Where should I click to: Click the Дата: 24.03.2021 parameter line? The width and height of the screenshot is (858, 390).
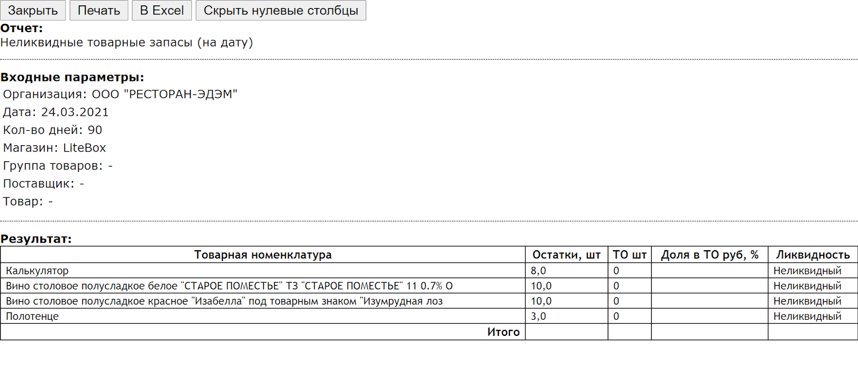pos(56,112)
